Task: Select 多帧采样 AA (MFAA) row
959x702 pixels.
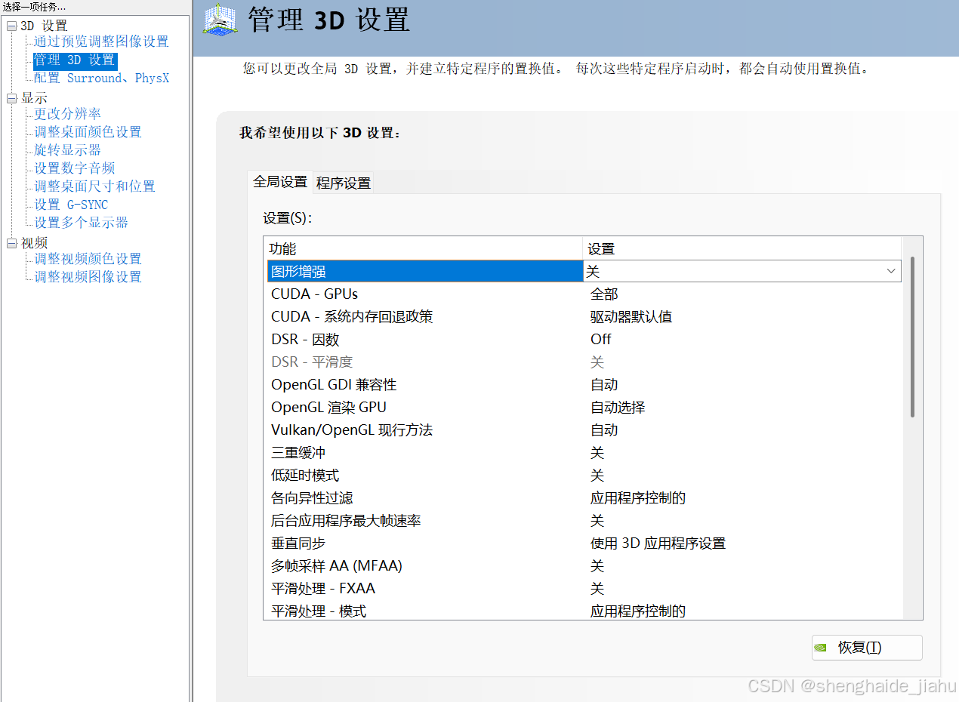Action: [x=584, y=565]
